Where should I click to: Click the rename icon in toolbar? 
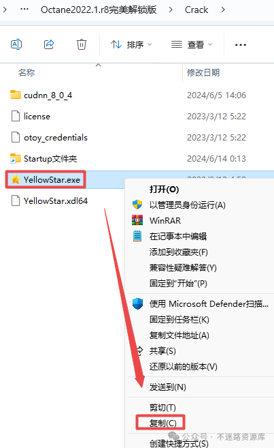[16, 44]
